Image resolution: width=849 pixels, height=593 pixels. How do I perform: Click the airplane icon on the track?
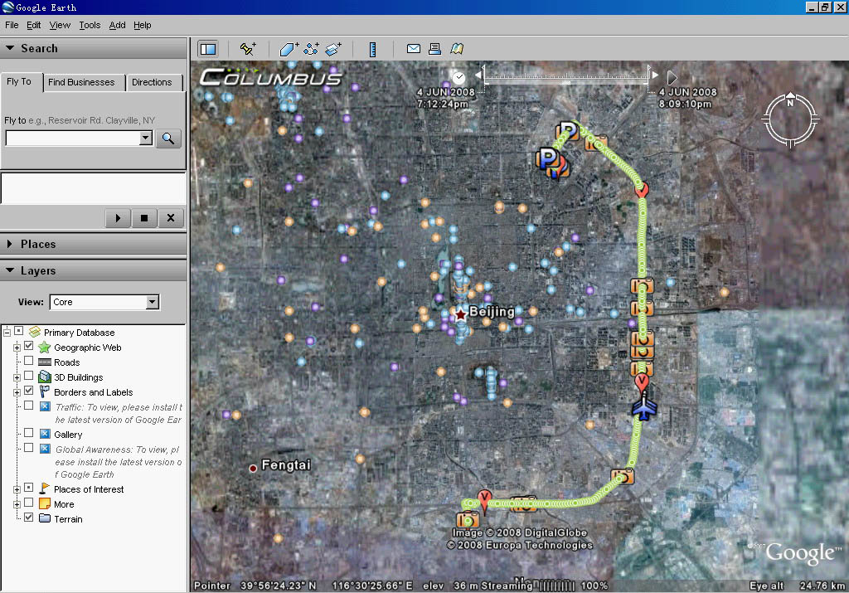coord(644,407)
